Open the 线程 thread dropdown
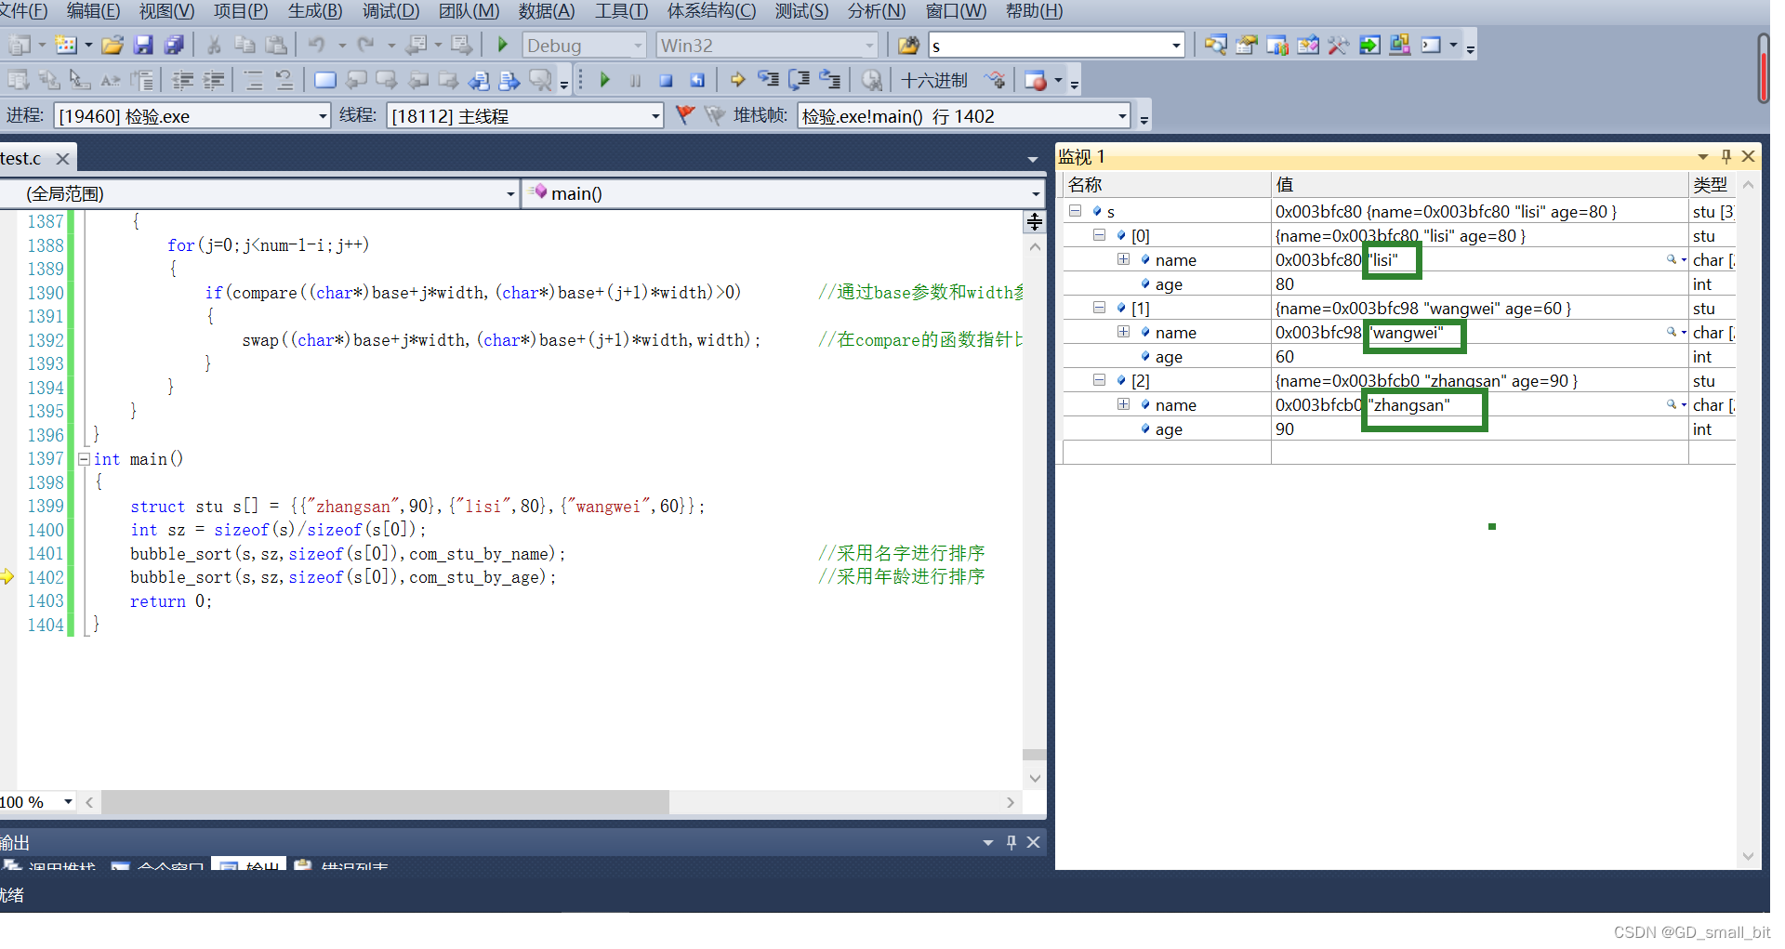 pos(655,116)
